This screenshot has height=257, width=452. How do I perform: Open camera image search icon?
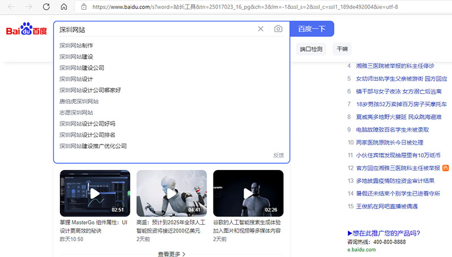(278, 29)
